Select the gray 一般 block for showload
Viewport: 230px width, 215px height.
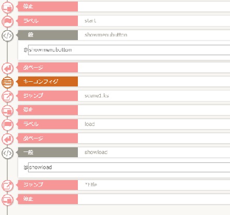[48, 153]
